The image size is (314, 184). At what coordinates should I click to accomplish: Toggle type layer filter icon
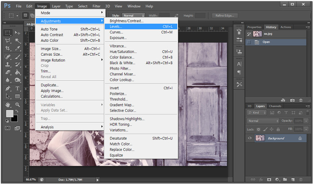[x=286, y=113]
